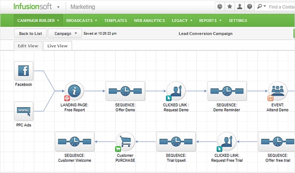This screenshot has height=173, width=295.
Task: Select the Clicked Link Request Demo goal
Action: click(x=176, y=91)
